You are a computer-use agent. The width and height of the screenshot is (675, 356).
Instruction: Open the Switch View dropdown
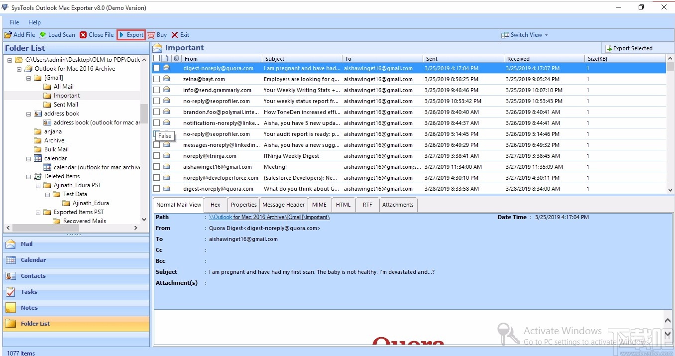click(x=525, y=35)
